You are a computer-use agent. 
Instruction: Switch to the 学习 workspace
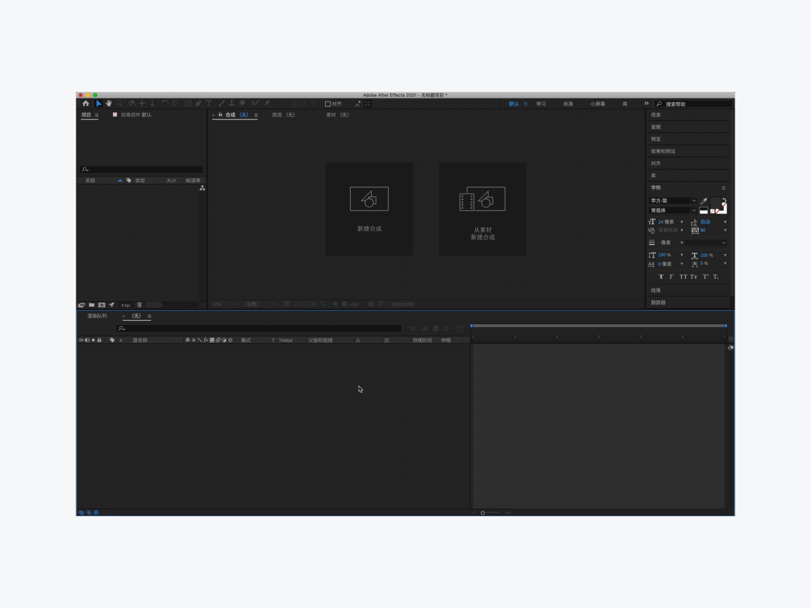pos(541,104)
